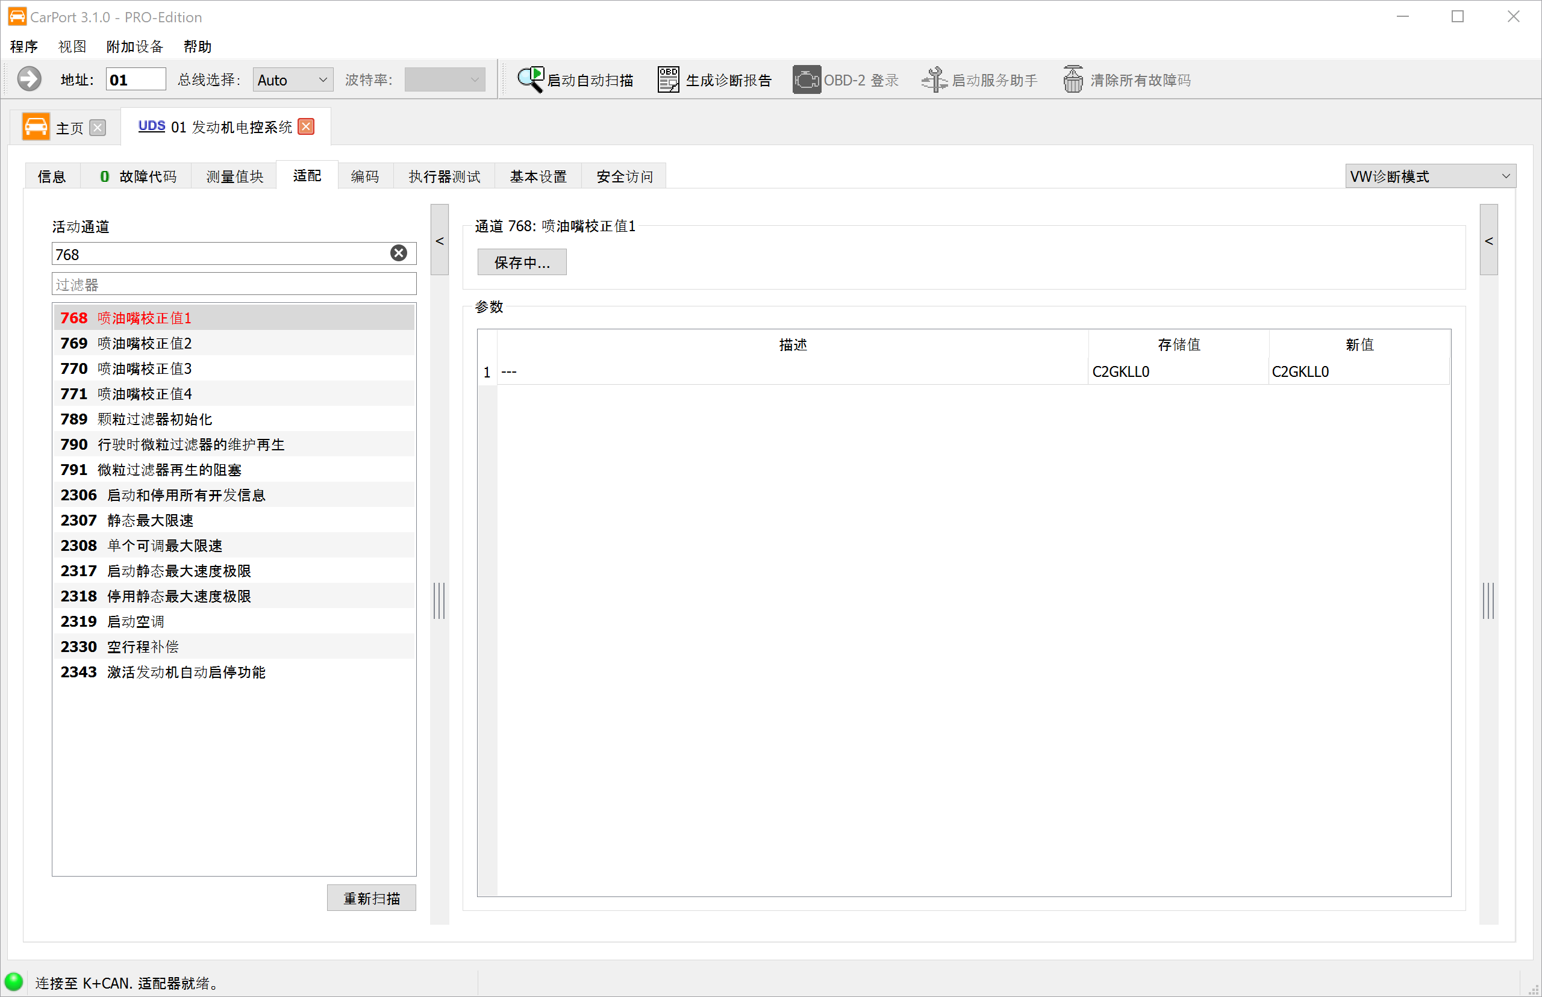Open the VW诊断模式 dropdown
Viewport: 1542px width, 997px height.
pyautogui.click(x=1430, y=176)
